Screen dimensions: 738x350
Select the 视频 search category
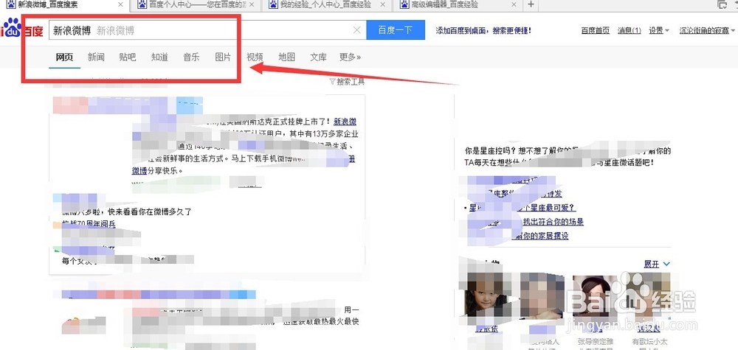(255, 57)
